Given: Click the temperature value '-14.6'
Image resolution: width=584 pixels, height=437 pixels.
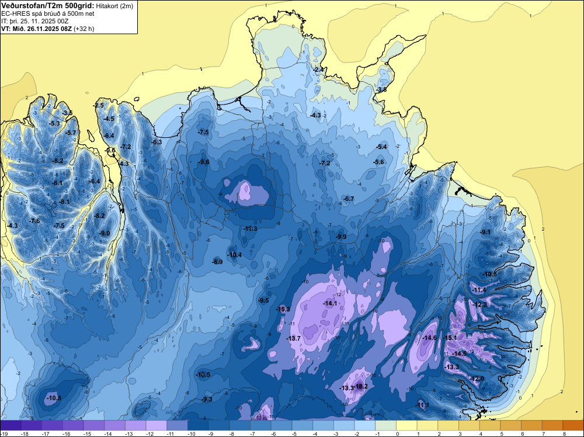Looking at the screenshot, I should [430, 338].
